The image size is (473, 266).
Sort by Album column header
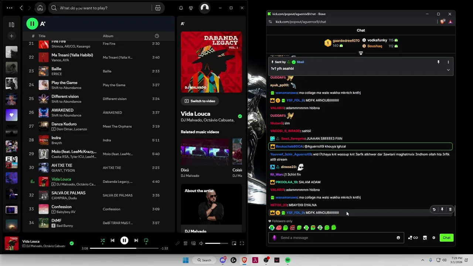pos(108,36)
